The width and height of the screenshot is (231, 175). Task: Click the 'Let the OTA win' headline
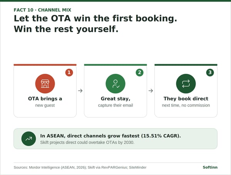click(x=95, y=23)
